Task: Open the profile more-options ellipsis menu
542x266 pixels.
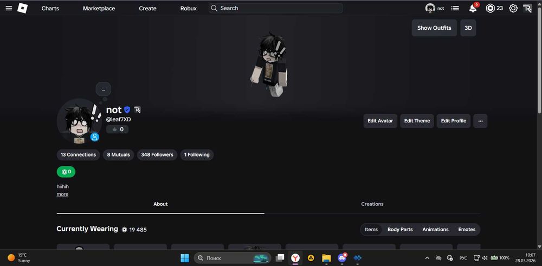Action: point(480,121)
